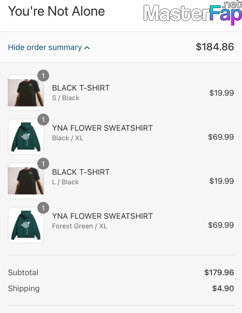242x313 pixels.
Task: Click the Subtotal amount $179.96
Action: pyautogui.click(x=219, y=273)
